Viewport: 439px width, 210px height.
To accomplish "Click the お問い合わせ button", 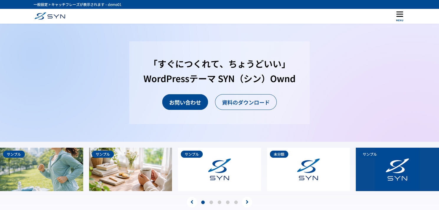I will (185, 102).
